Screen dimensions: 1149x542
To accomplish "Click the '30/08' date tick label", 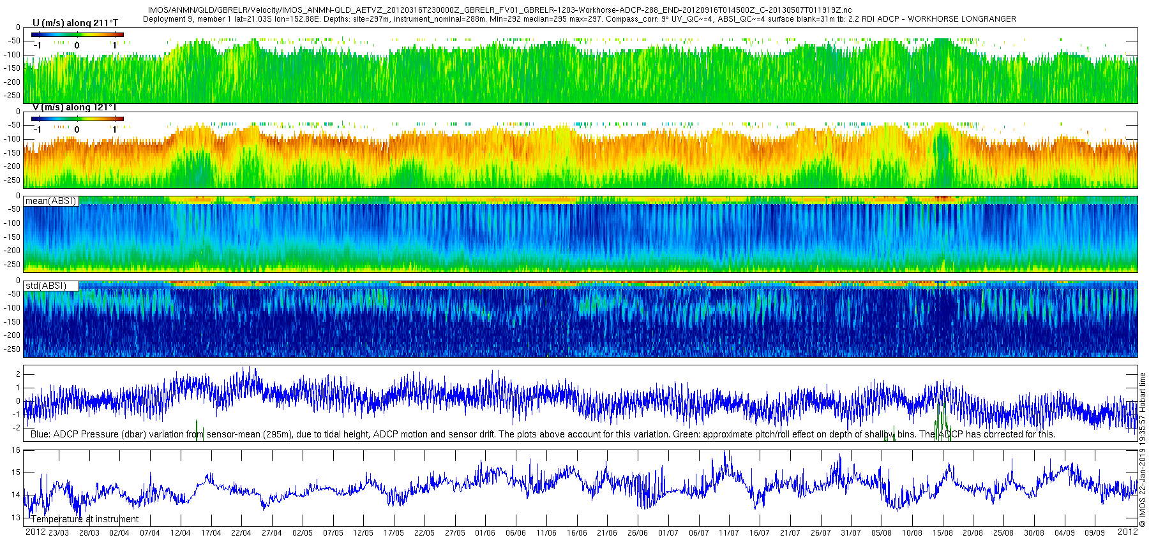I will pyautogui.click(x=1034, y=533).
